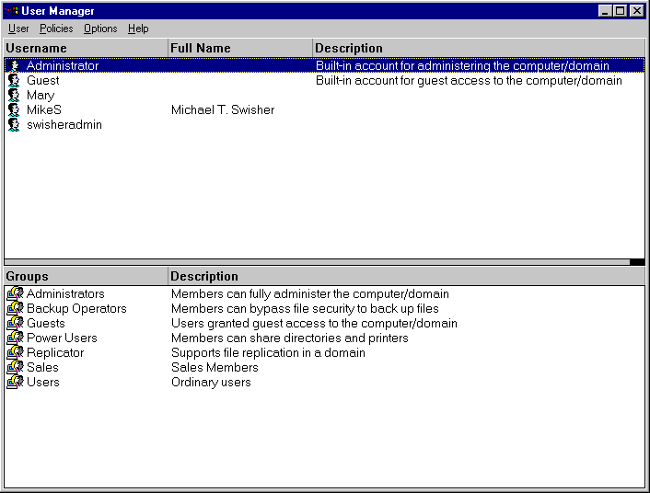This screenshot has width=650, height=493.
Task: Click the guest access account description
Action: click(x=469, y=80)
